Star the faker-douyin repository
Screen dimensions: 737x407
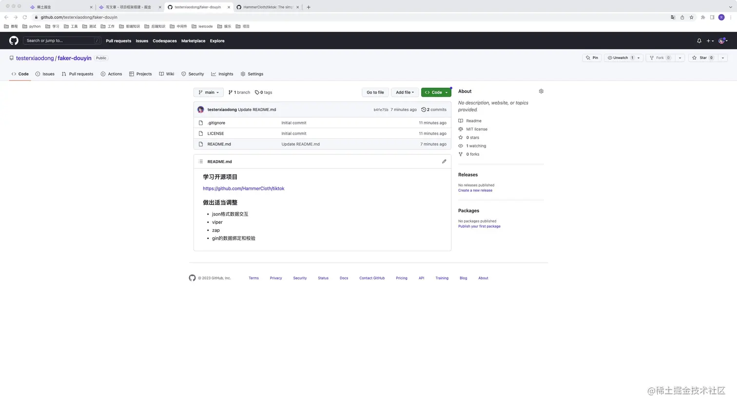pos(703,58)
